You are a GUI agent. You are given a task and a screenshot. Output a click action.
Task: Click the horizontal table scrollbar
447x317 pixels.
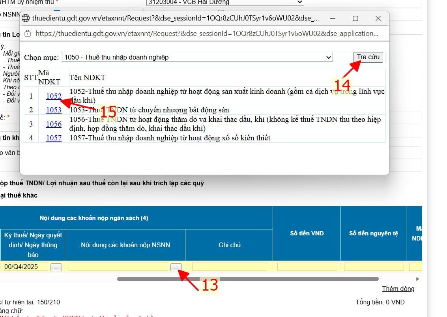(x=248, y=279)
